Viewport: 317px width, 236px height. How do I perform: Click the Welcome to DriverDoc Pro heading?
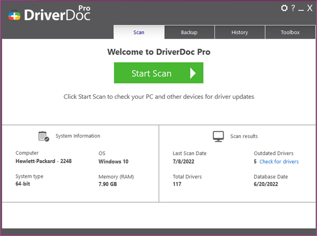[x=158, y=52]
